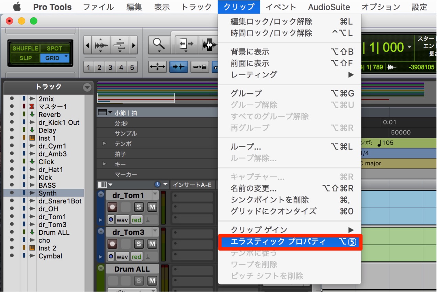Select the Trim tool

tap(186, 45)
